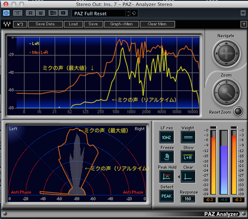Click the Graph->Mem button
The height and width of the screenshot is (219, 248).
pyautogui.click(x=121, y=24)
